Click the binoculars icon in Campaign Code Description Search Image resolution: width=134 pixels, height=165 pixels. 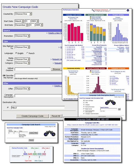tap(111, 102)
